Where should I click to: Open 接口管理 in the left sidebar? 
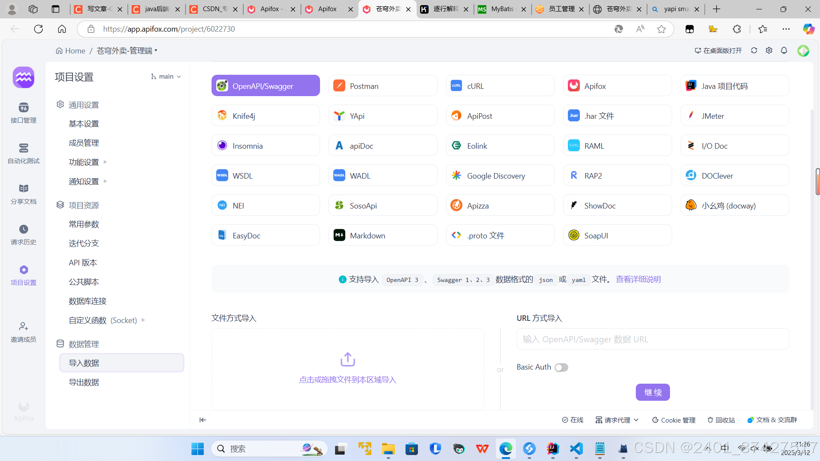[24, 113]
